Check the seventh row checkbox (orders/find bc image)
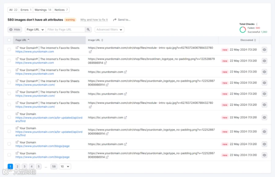 (x=9, y=117)
